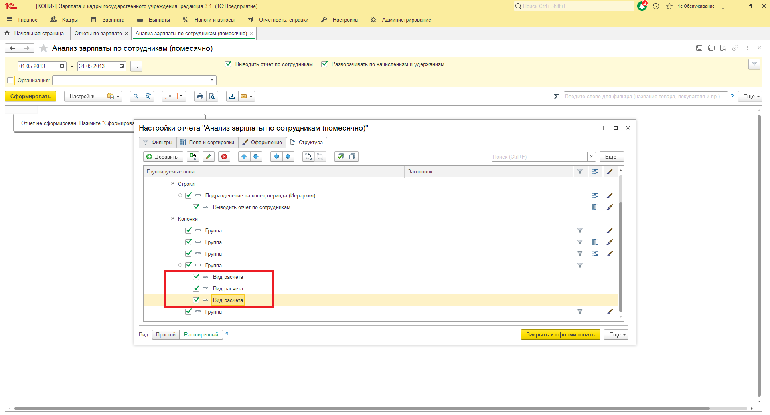This screenshot has width=770, height=415.
Task: Click the group items icon in dialog toolbar
Action: coord(308,157)
